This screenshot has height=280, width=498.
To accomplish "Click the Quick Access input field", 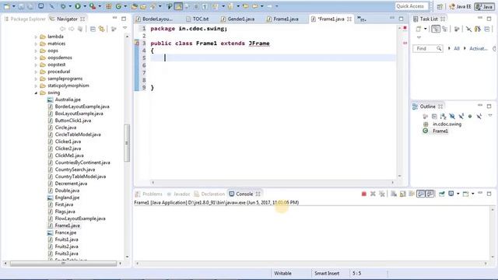I will [412, 6].
